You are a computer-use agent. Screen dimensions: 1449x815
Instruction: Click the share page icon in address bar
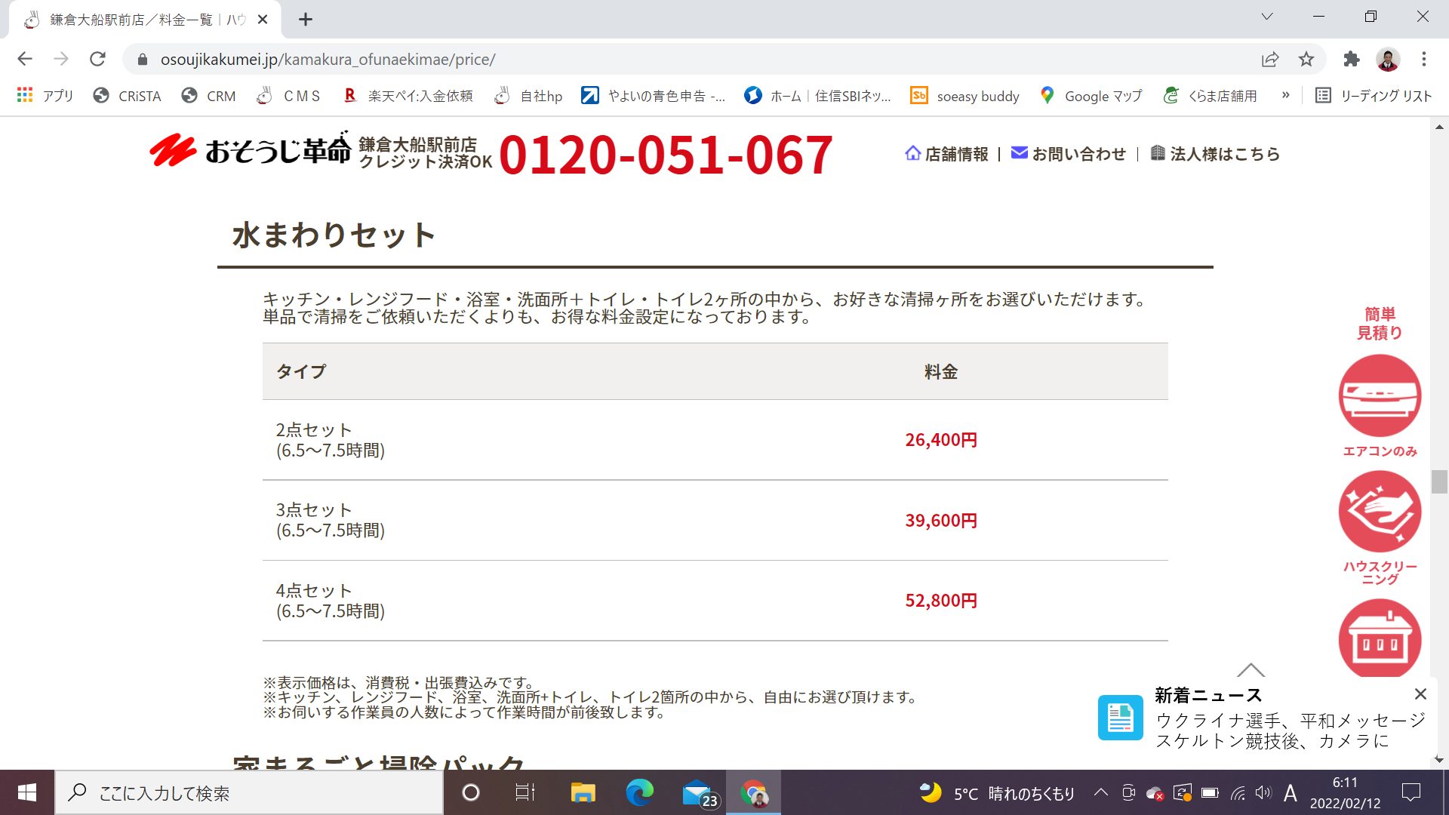(x=1270, y=60)
